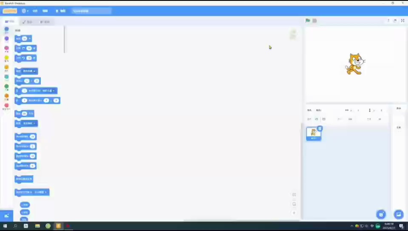The width and height of the screenshot is (408, 231).
Task: Click the project title input field
Action: (x=91, y=11)
